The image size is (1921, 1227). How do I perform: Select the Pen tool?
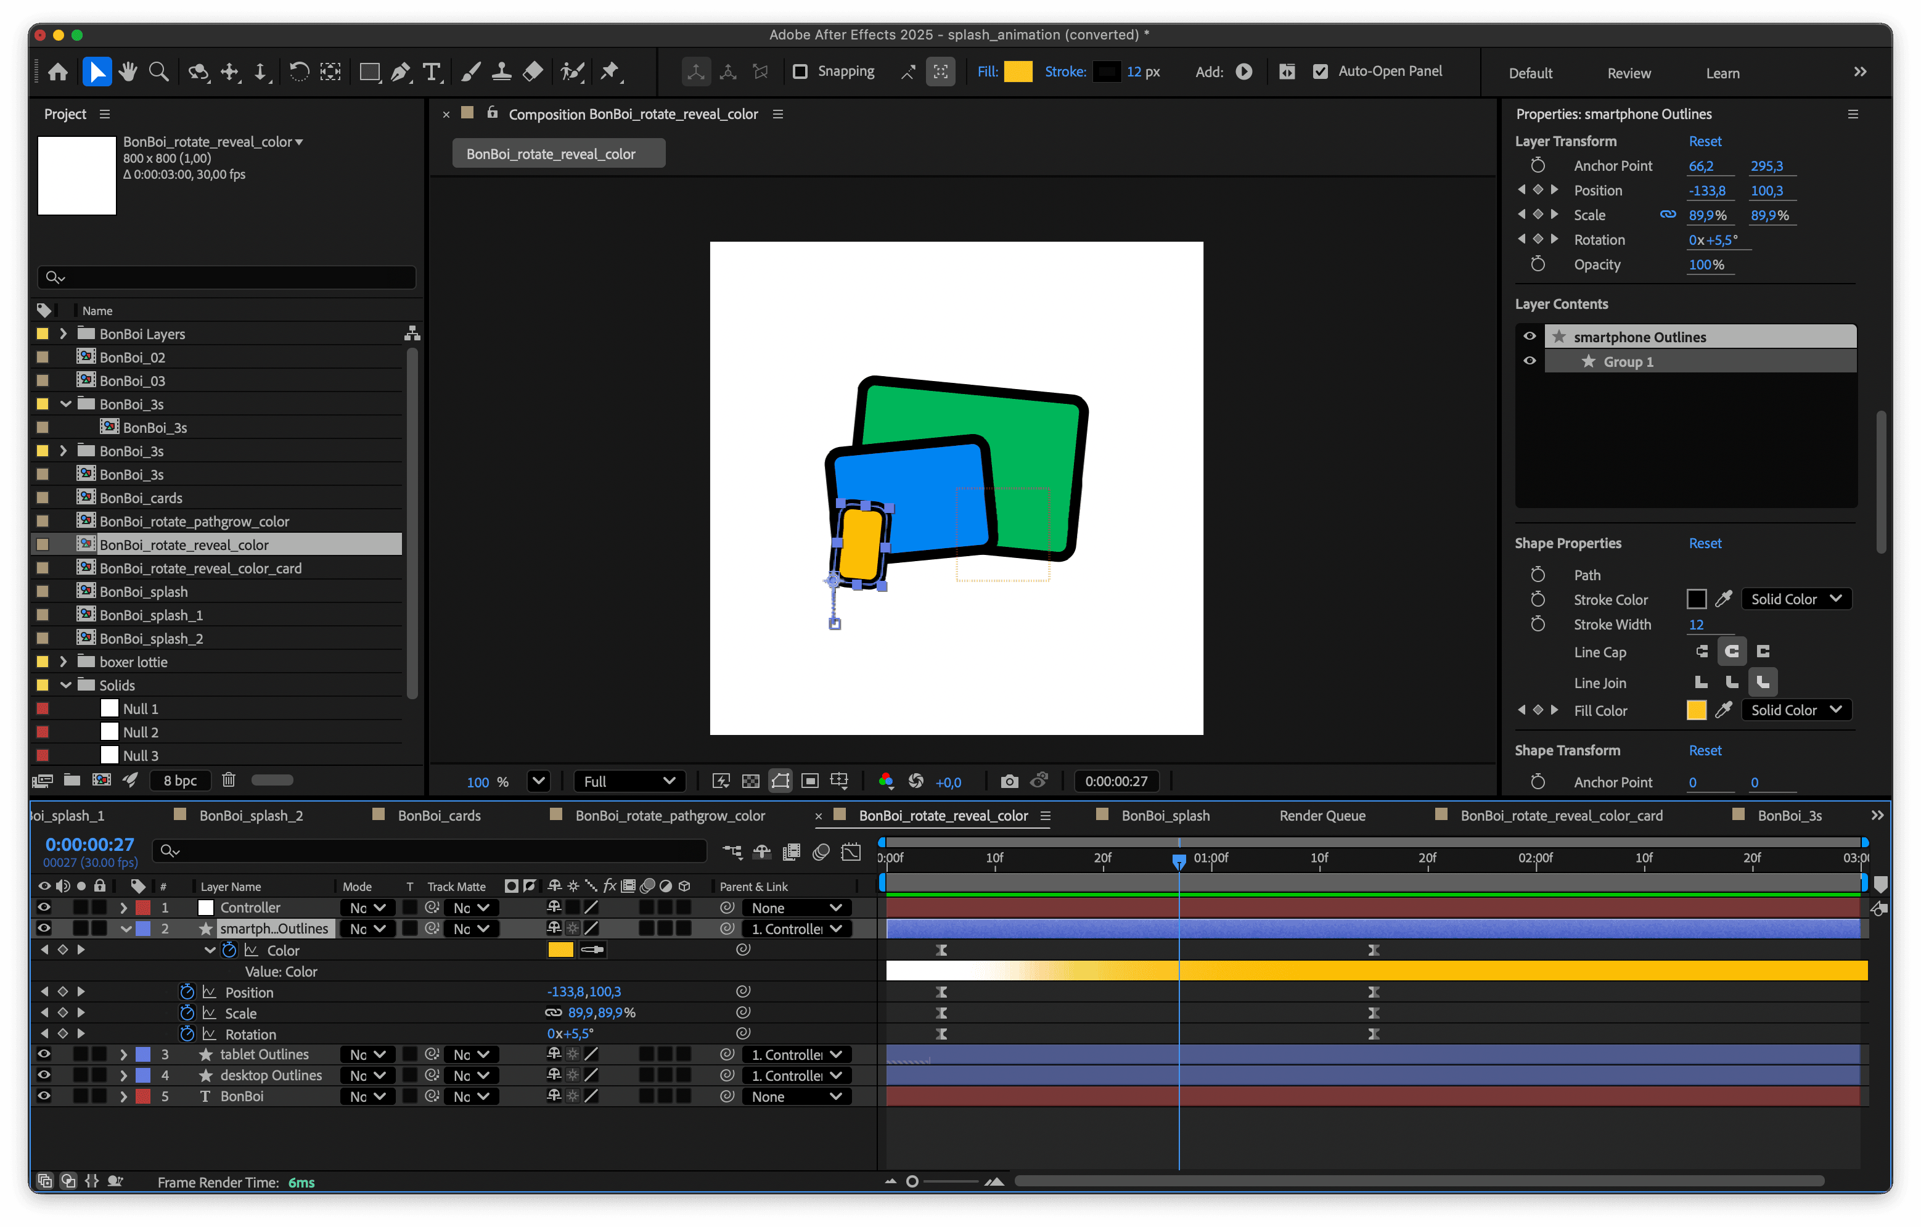(401, 73)
